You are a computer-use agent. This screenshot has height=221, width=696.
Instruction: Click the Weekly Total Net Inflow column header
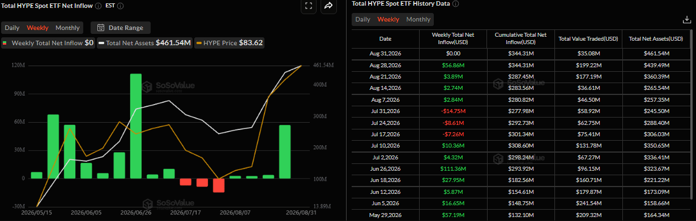(x=452, y=38)
